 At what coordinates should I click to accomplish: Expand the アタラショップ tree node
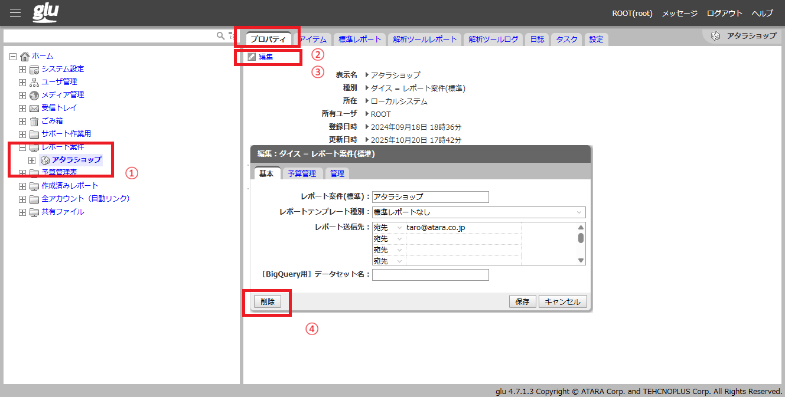click(x=32, y=160)
